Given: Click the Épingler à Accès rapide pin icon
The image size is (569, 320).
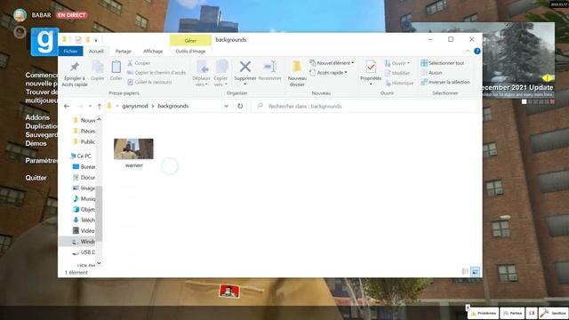Looking at the screenshot, I should (x=75, y=67).
